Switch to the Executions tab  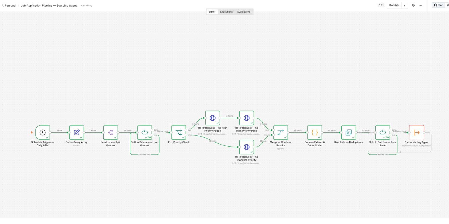(226, 12)
